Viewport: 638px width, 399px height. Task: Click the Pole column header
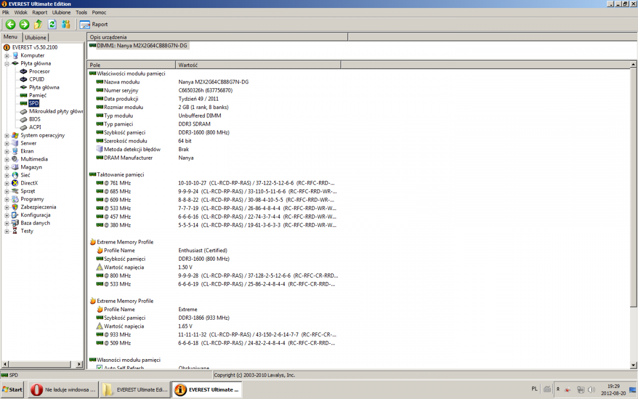(x=131, y=64)
